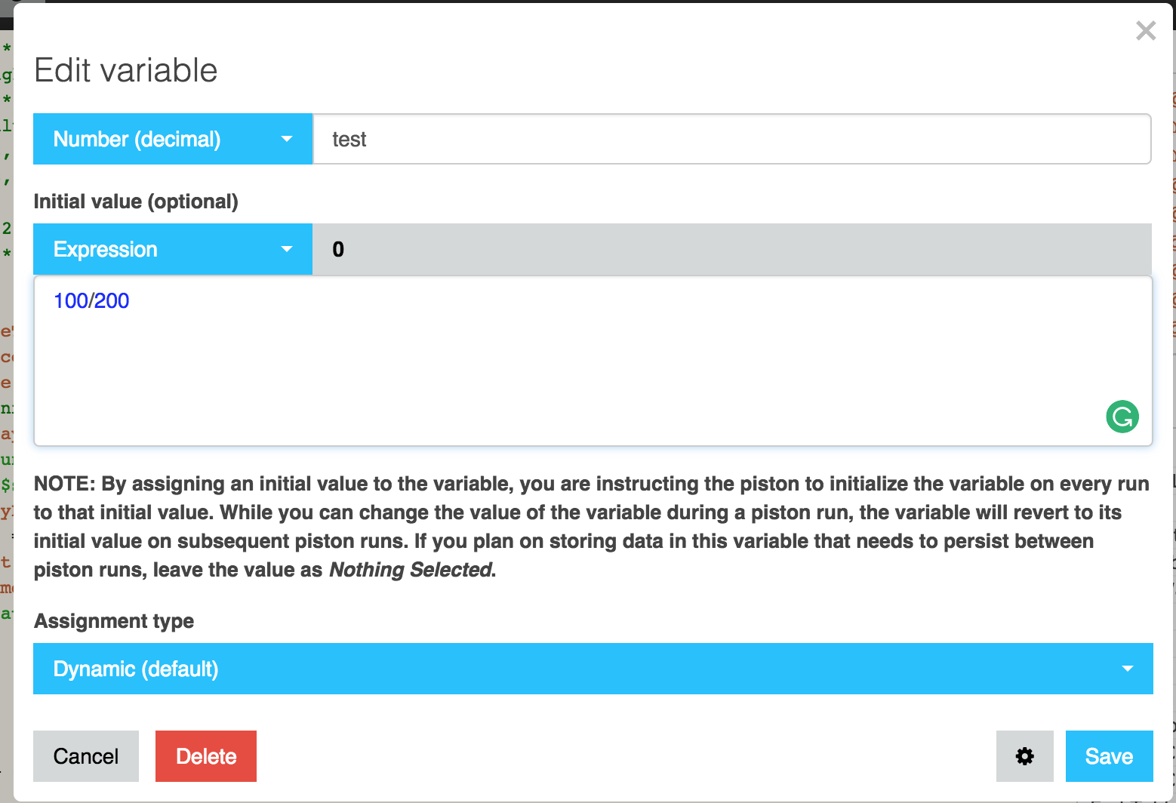The width and height of the screenshot is (1176, 803).
Task: Click the evaluated result bar showing 0
Action: coord(732,249)
